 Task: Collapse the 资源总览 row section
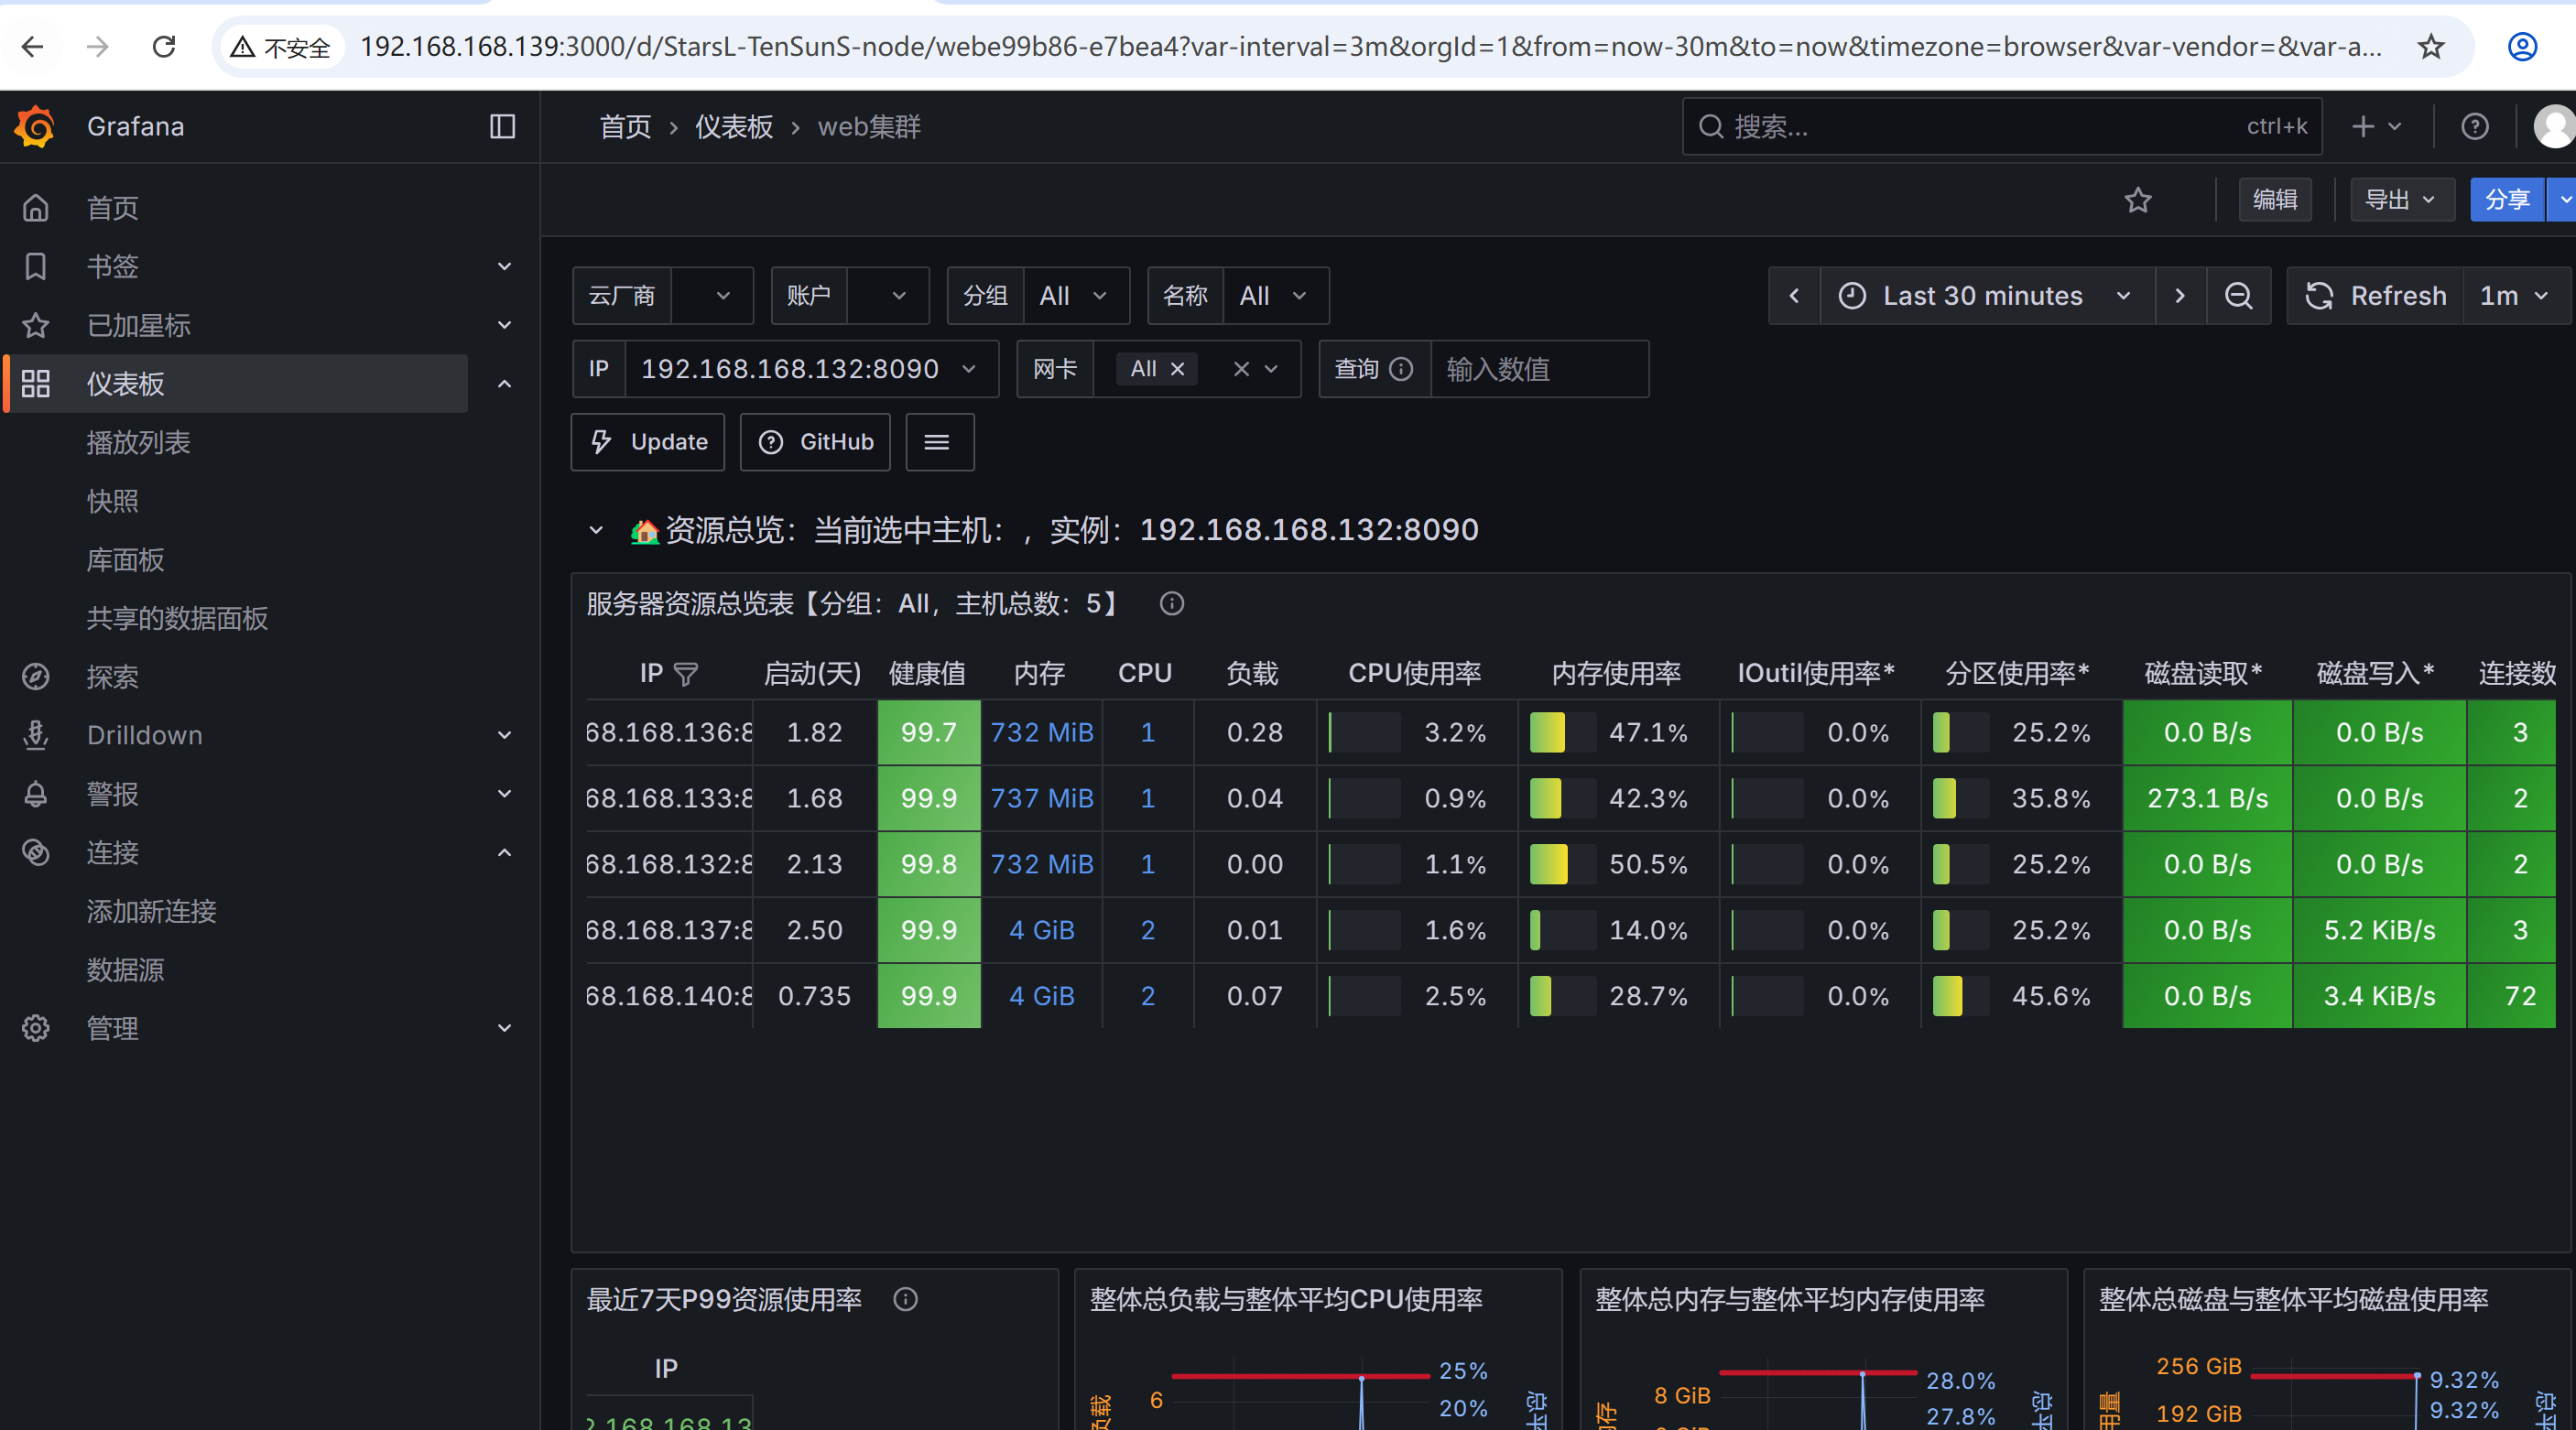596,530
